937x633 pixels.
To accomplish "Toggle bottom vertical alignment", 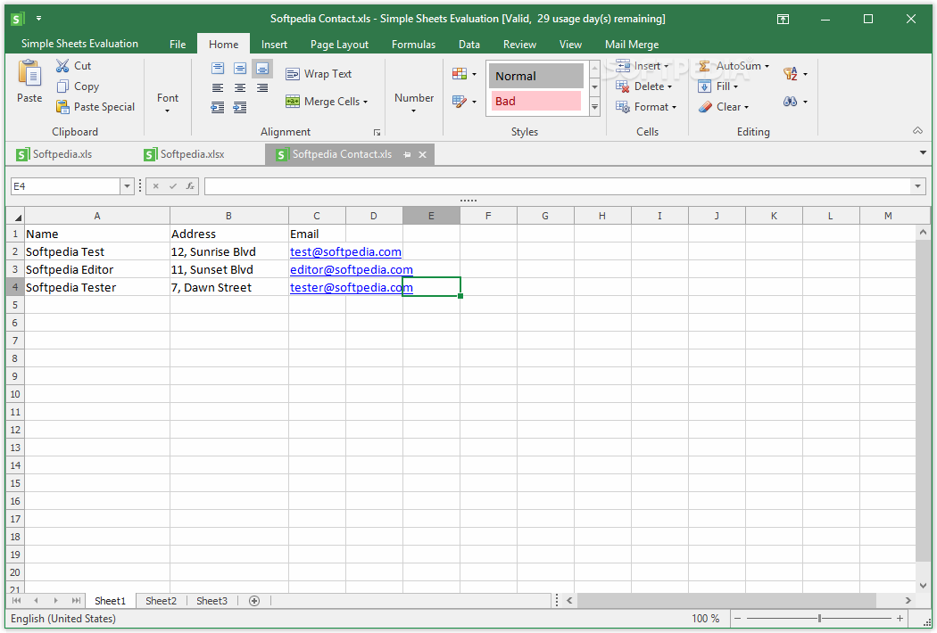I will pos(262,69).
